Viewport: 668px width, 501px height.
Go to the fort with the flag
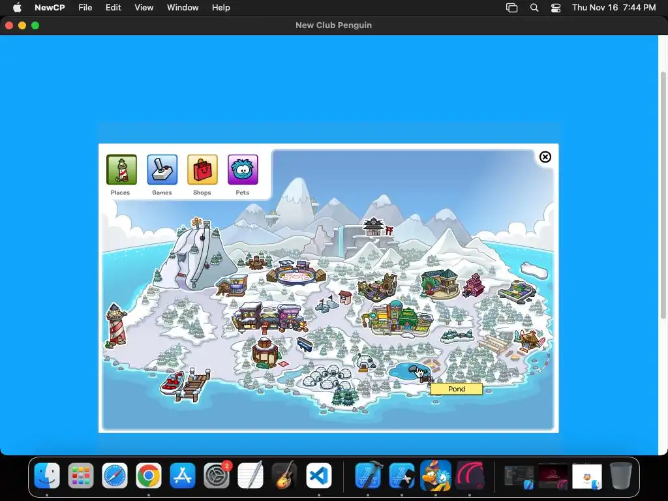(x=327, y=303)
